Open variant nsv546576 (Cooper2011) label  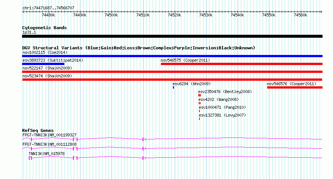pyautogui.click(x=291, y=84)
